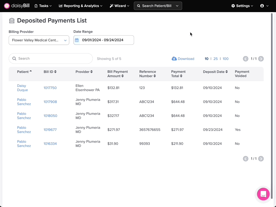The image size is (276, 207).
Task: Show 25 results per page
Action: [x=216, y=59]
